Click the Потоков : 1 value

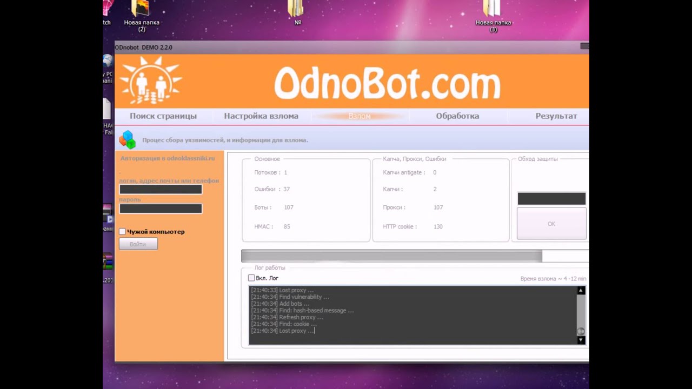click(271, 172)
